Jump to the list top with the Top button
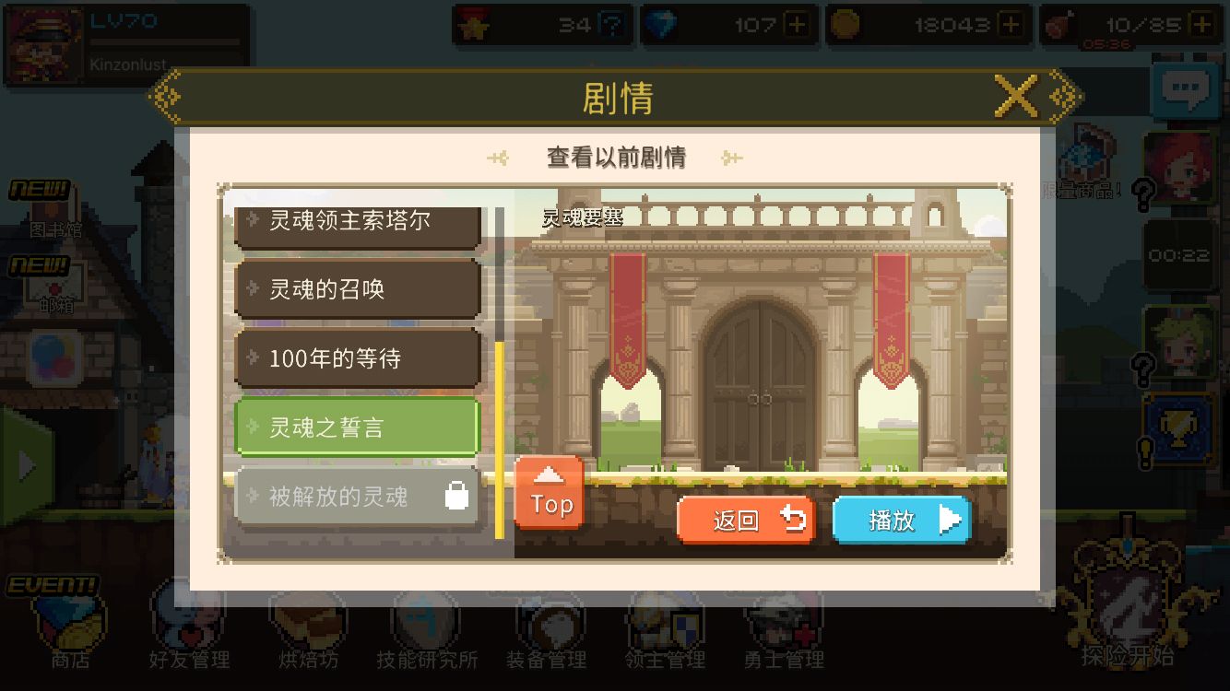The width and height of the screenshot is (1230, 691). [x=550, y=493]
